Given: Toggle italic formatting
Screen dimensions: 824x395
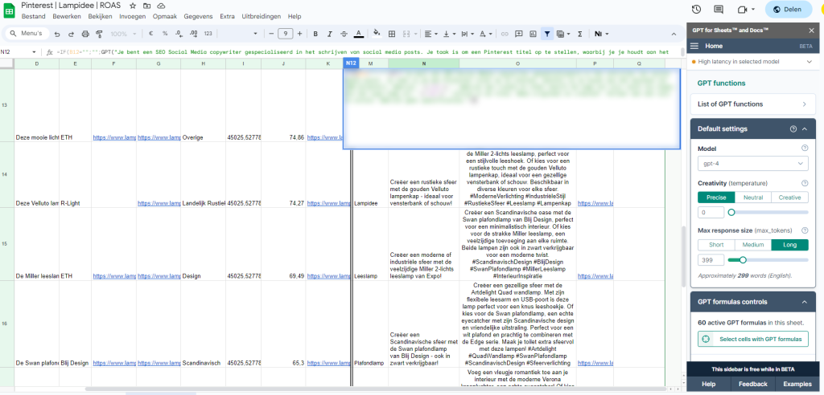Looking at the screenshot, I should point(330,34).
